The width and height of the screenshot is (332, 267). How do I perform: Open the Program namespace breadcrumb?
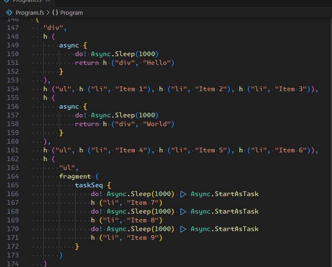click(71, 13)
